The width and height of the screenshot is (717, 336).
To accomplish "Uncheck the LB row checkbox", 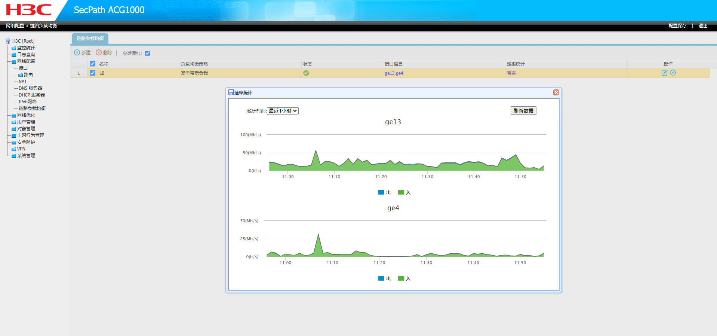I will click(x=93, y=73).
